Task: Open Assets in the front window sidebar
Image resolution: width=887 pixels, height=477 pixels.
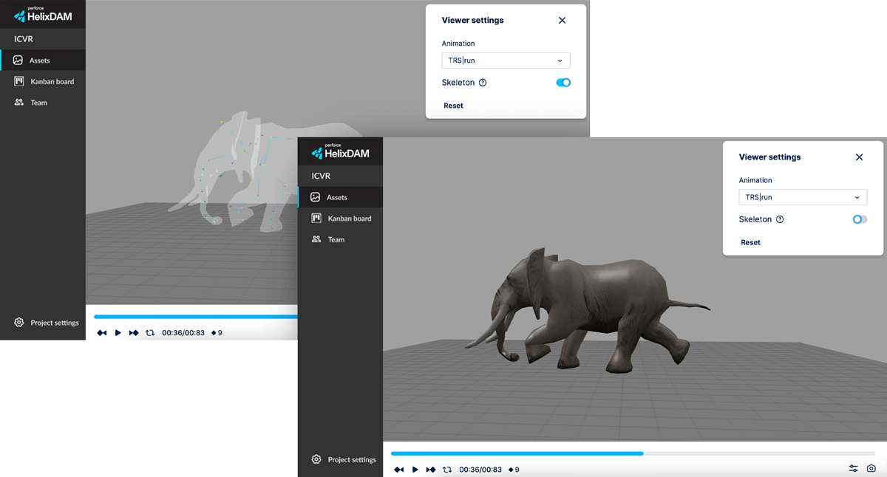Action: (336, 197)
